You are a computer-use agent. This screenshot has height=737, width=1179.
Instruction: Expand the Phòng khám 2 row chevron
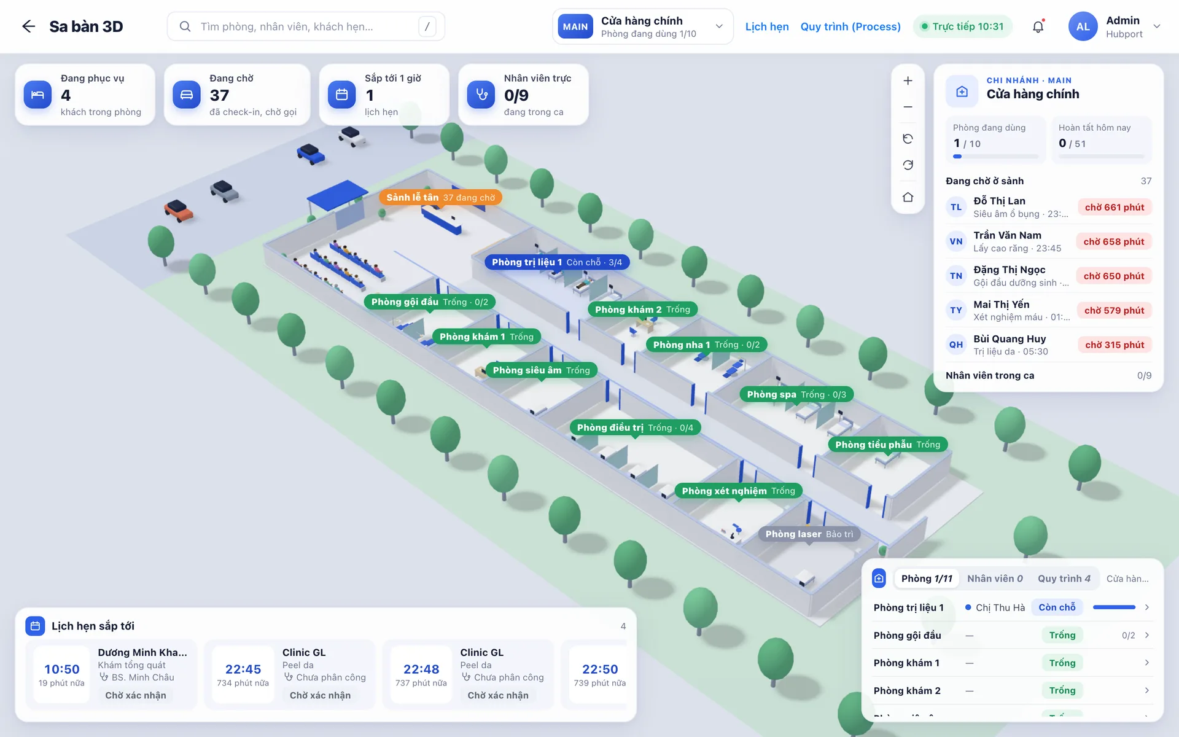[1146, 690]
